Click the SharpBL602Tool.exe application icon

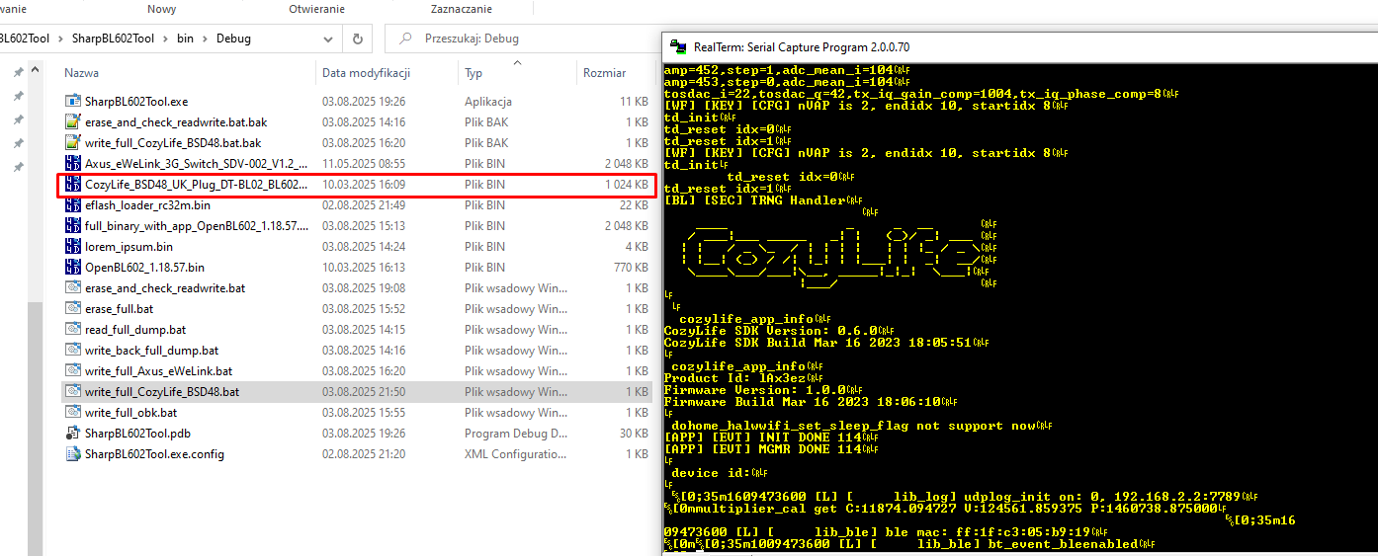click(72, 101)
